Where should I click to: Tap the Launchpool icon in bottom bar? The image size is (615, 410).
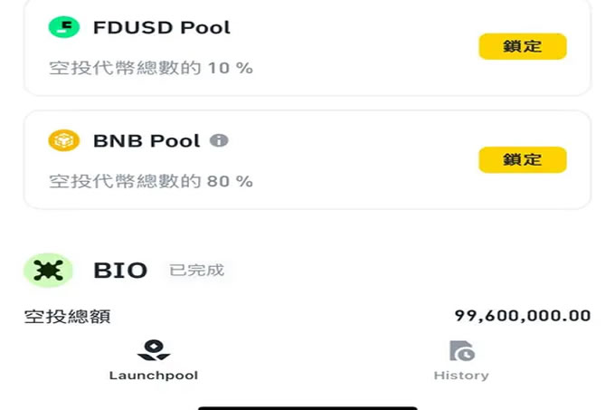point(153,350)
